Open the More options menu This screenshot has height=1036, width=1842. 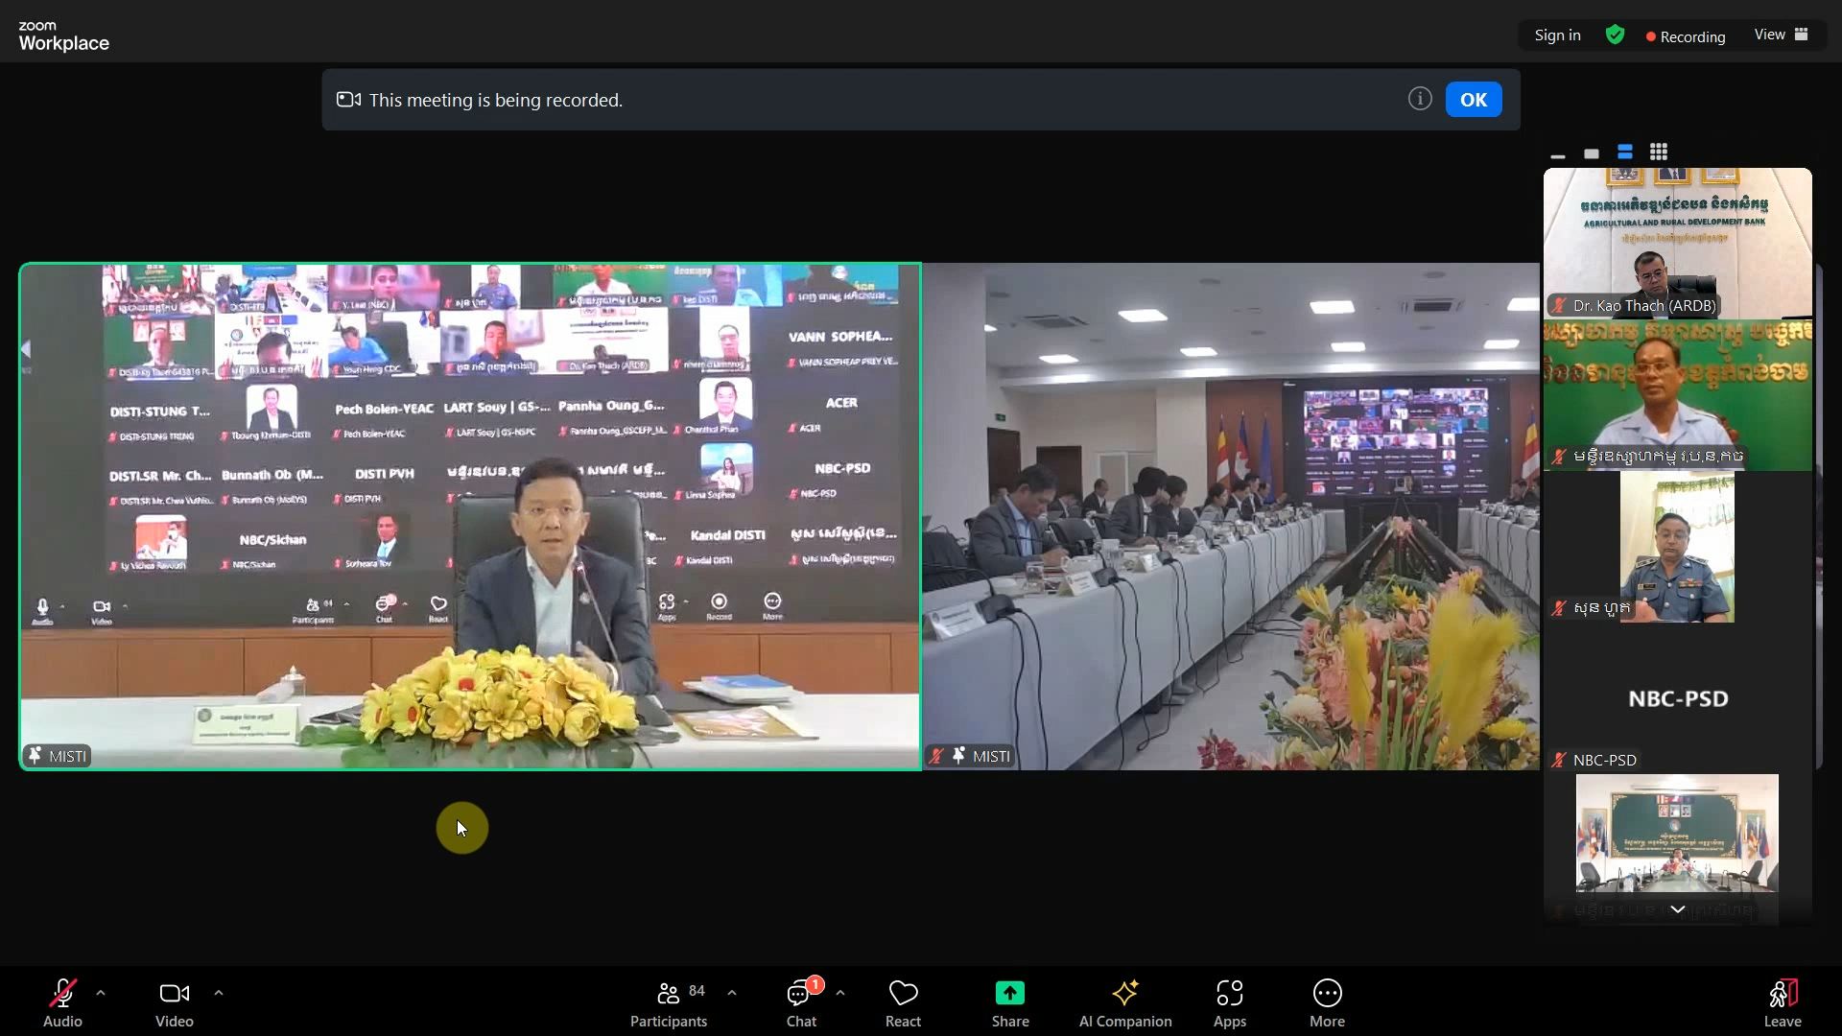click(x=1327, y=1002)
